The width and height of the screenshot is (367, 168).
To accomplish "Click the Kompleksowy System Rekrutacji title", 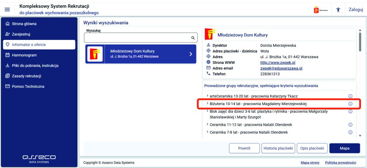I will [x=54, y=6].
